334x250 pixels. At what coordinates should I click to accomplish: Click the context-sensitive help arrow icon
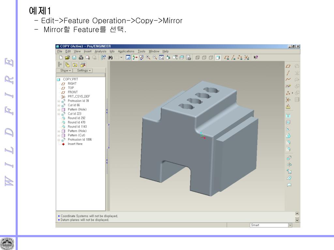[x=256, y=58]
